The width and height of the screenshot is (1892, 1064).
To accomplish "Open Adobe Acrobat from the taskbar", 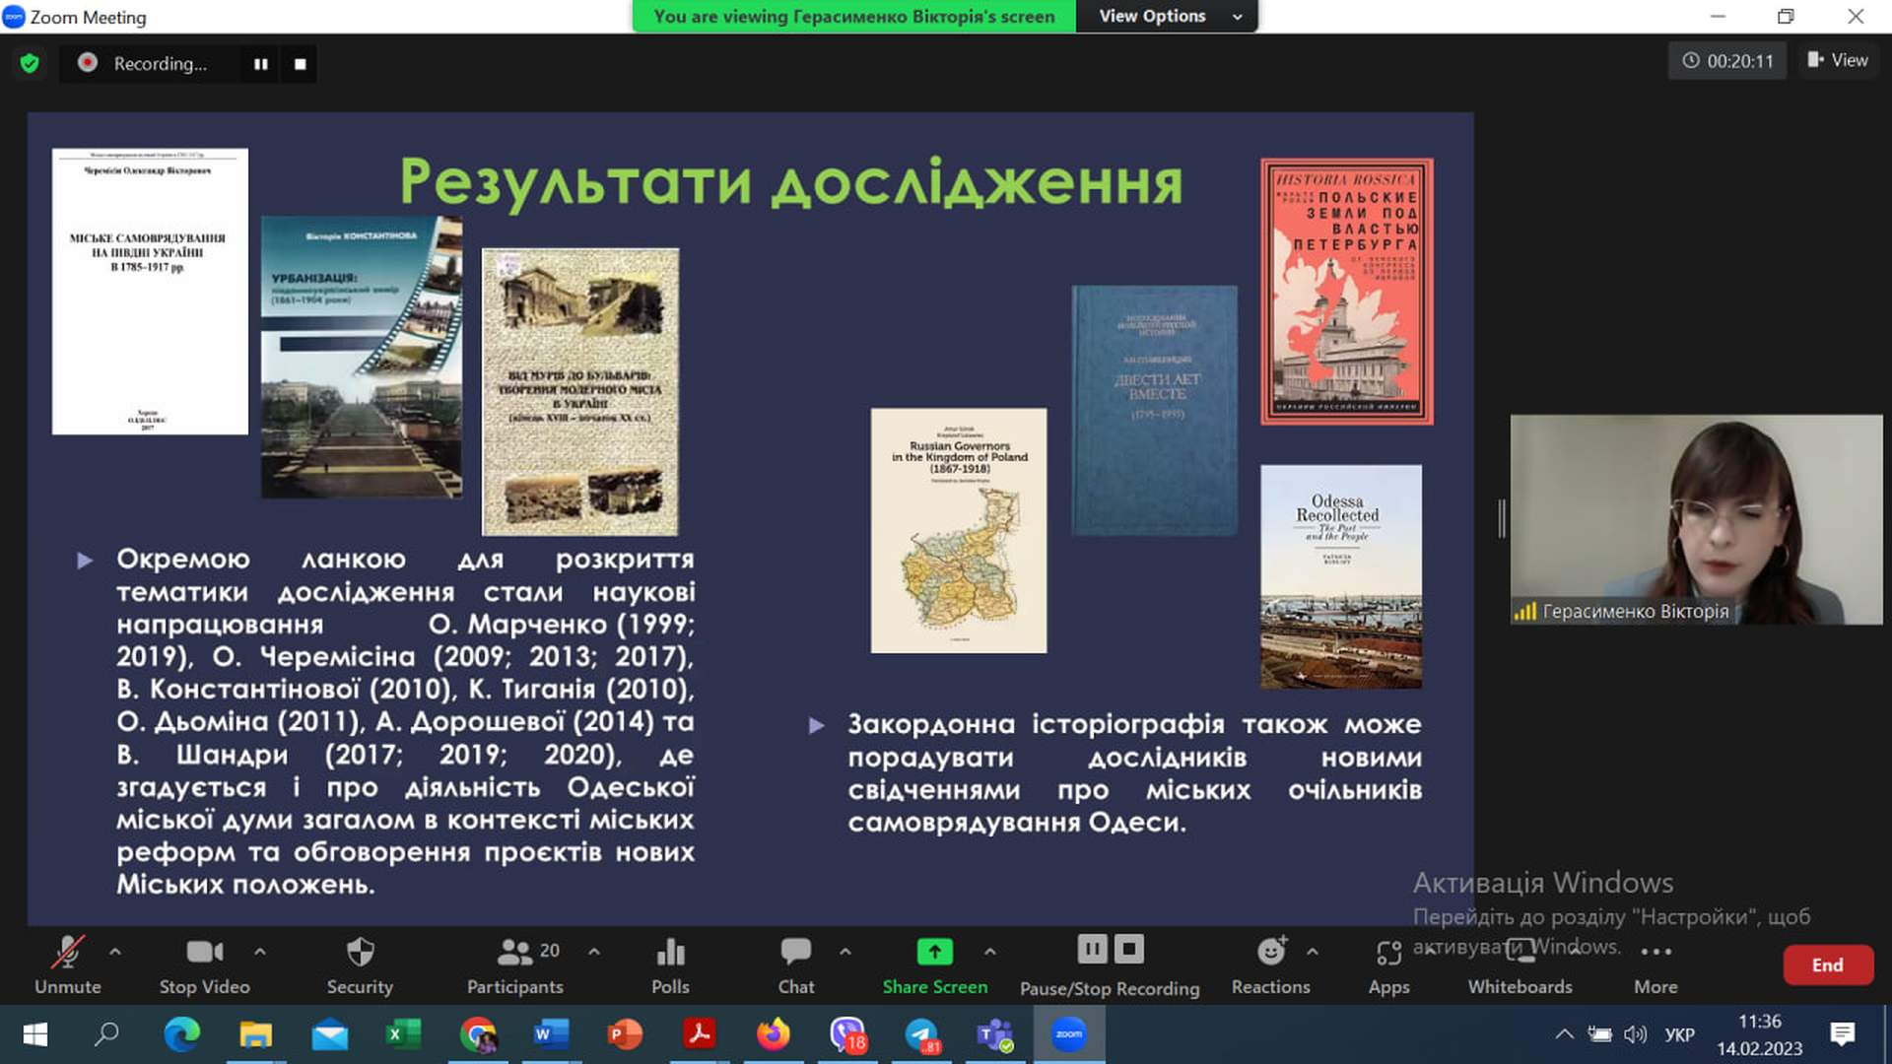I will [x=699, y=1034].
